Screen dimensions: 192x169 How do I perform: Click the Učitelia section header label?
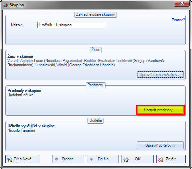95,120
